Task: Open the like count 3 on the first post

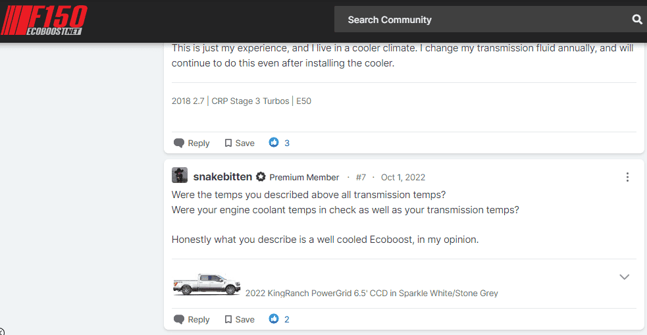Action: coord(287,143)
